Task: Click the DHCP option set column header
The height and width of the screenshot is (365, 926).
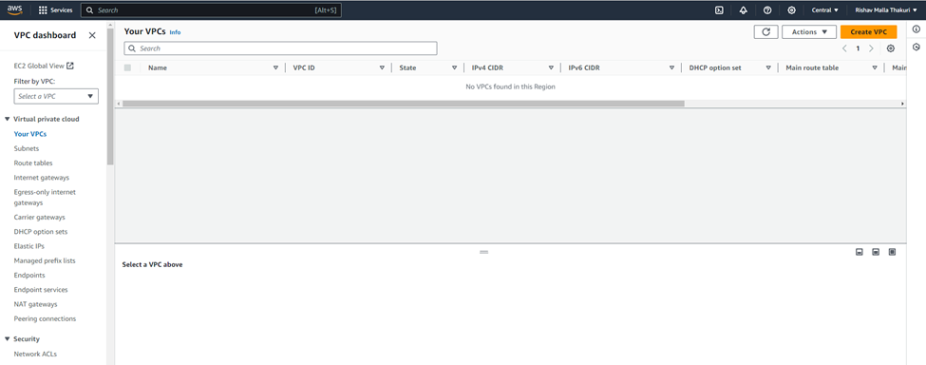Action: click(x=715, y=67)
